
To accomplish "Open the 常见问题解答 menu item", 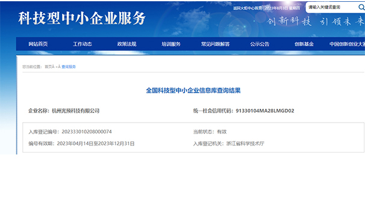I will click(216, 44).
